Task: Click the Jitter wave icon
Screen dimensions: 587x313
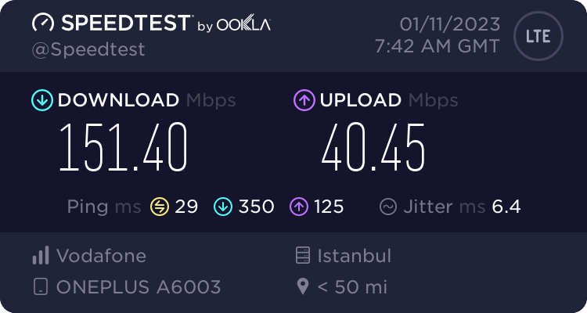Action: 388,207
